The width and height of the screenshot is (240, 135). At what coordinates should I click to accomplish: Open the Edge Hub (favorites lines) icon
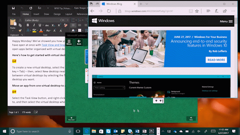pyautogui.click(x=208, y=11)
